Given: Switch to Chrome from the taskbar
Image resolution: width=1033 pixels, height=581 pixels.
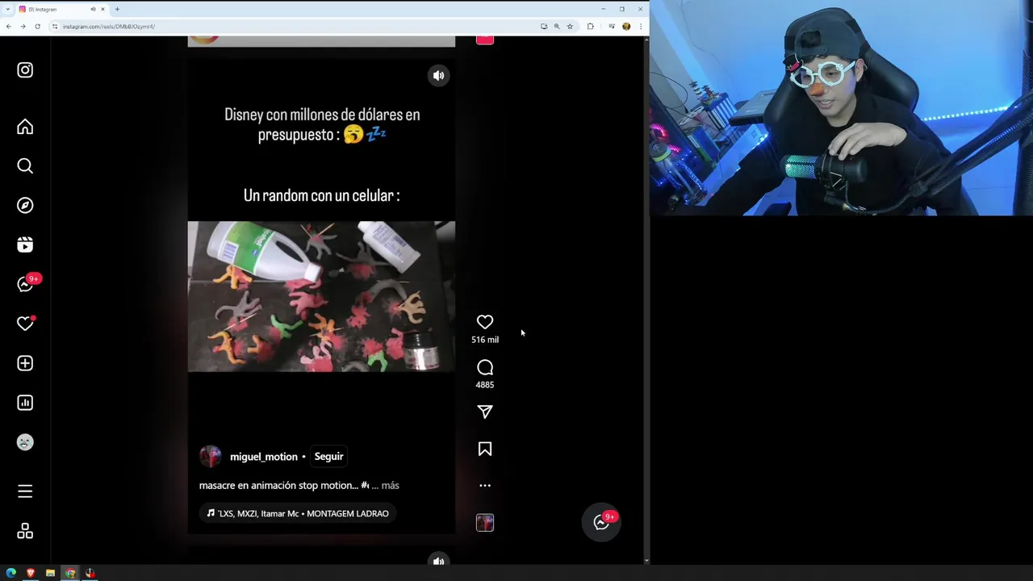Looking at the screenshot, I should 70,574.
